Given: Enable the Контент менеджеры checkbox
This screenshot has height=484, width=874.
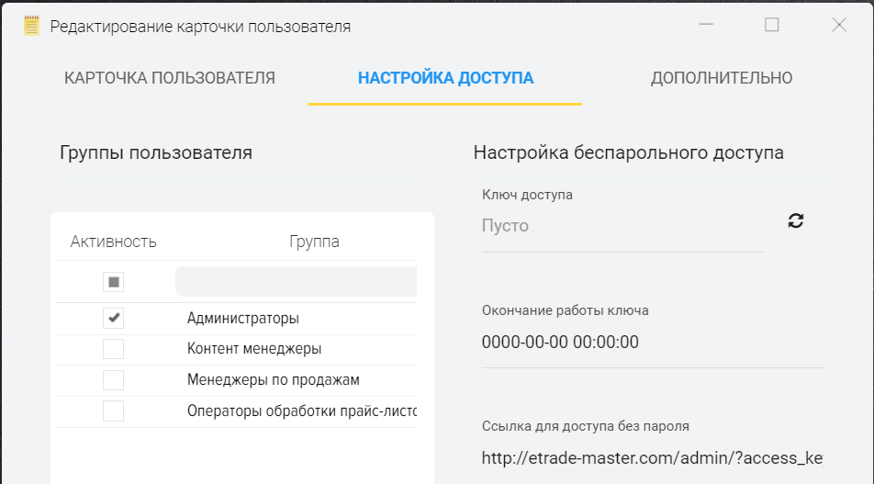Looking at the screenshot, I should tap(114, 349).
